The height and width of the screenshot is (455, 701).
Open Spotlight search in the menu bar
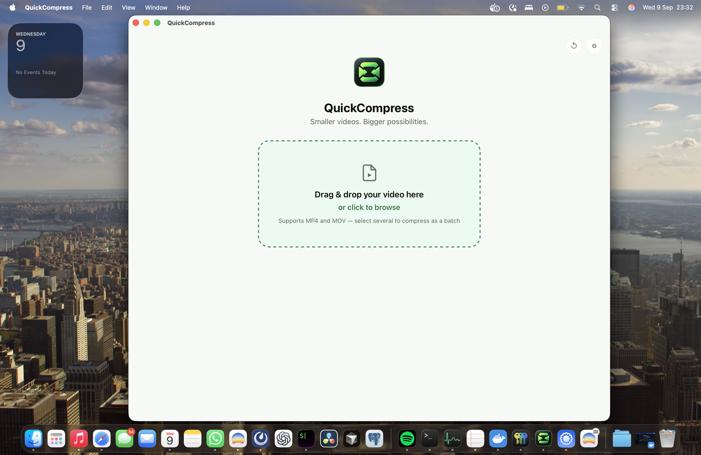597,7
